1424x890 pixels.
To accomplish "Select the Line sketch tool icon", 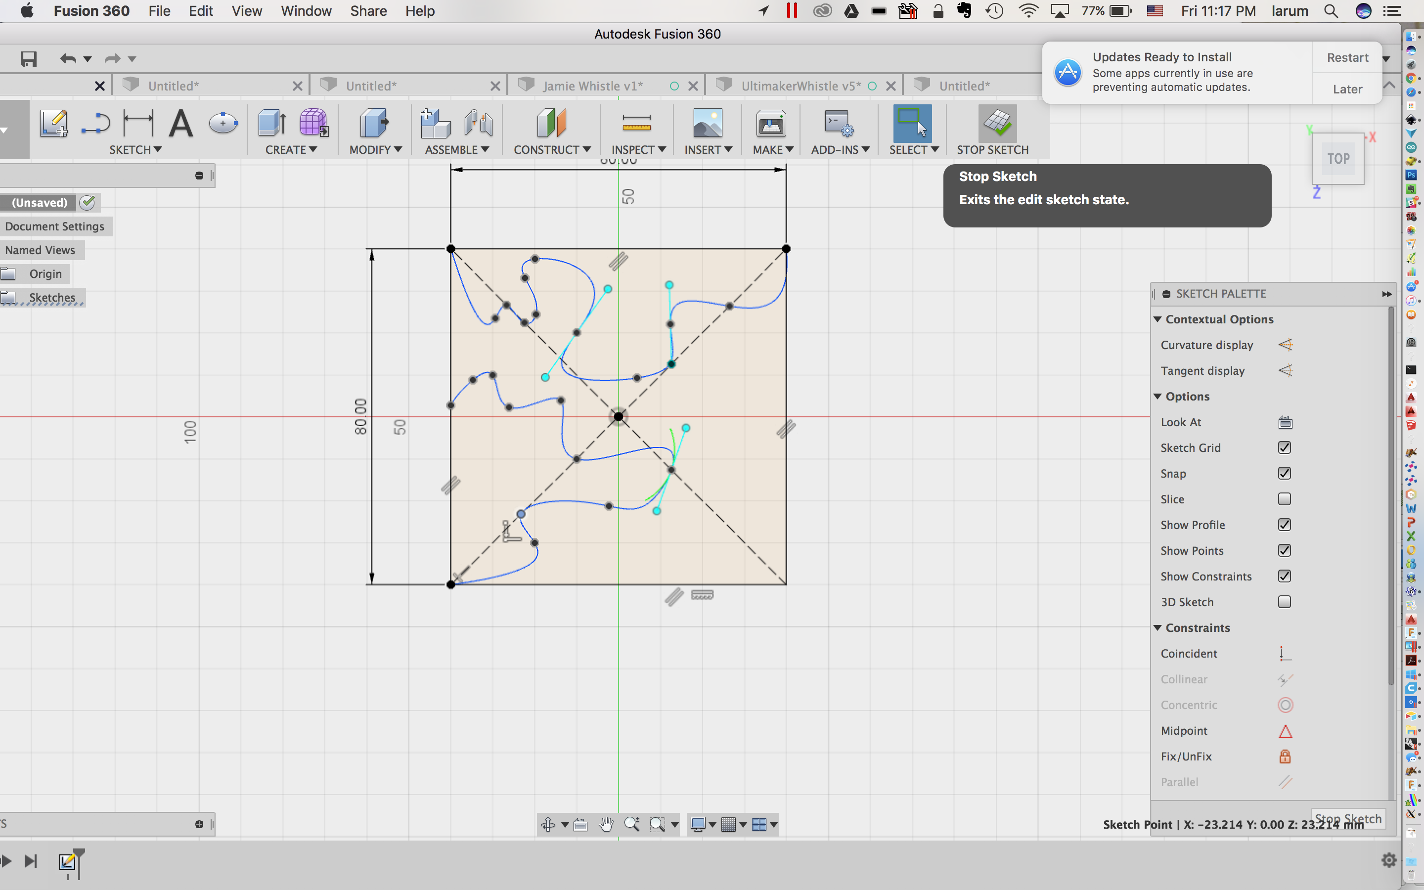I will coord(96,123).
